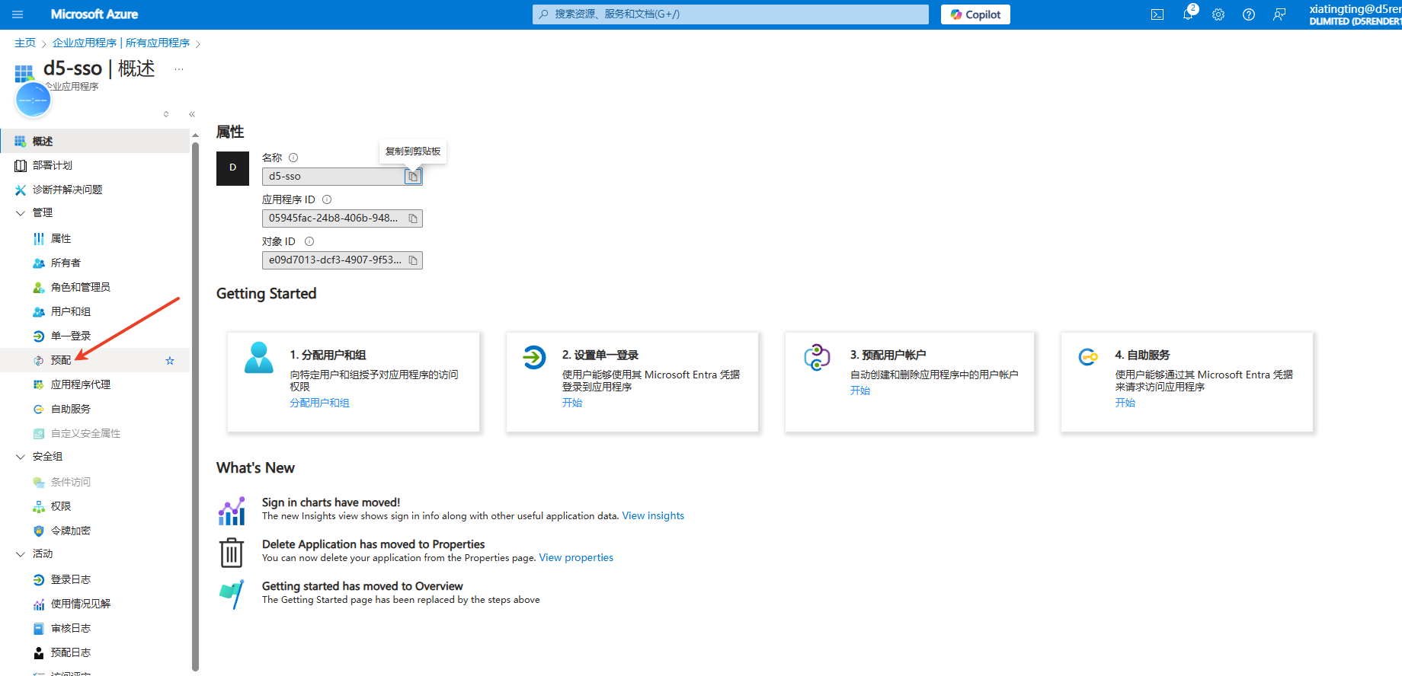Click the Microsoft Azure home logo text
1402x676 pixels.
tap(94, 14)
